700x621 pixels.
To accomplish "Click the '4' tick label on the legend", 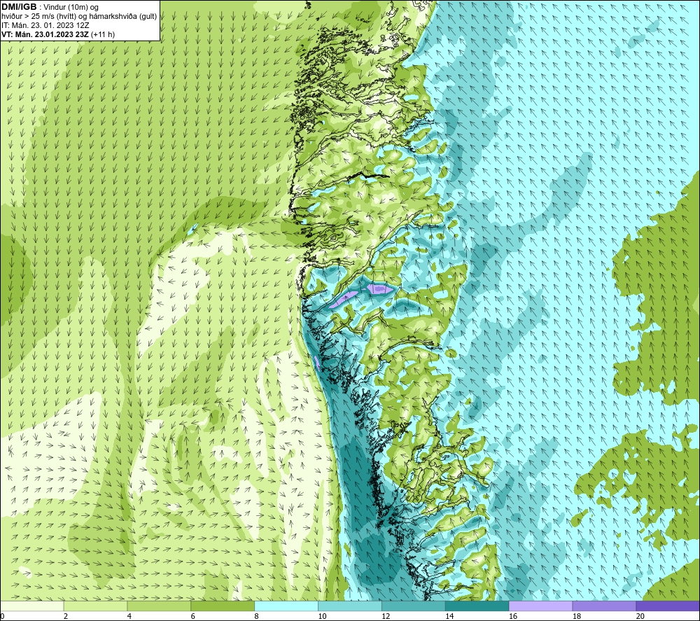I will point(129,616).
